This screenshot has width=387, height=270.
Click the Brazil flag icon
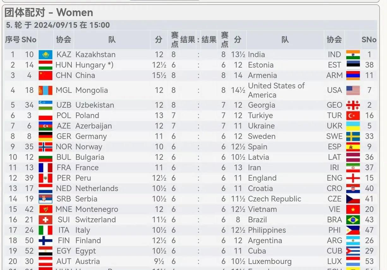pyautogui.click(x=353, y=220)
